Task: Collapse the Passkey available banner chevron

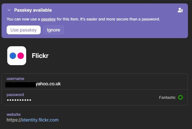Action: pos(9,10)
